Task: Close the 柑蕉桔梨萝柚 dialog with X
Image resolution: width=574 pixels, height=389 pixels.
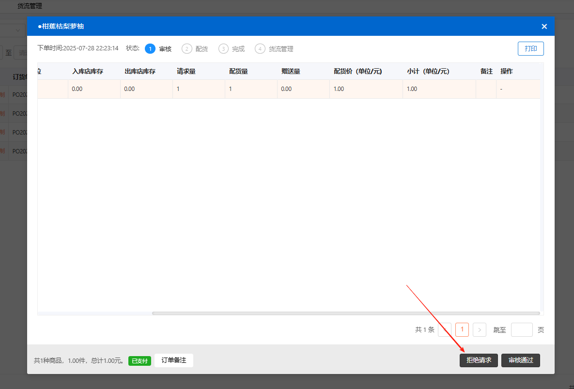Action: point(544,27)
